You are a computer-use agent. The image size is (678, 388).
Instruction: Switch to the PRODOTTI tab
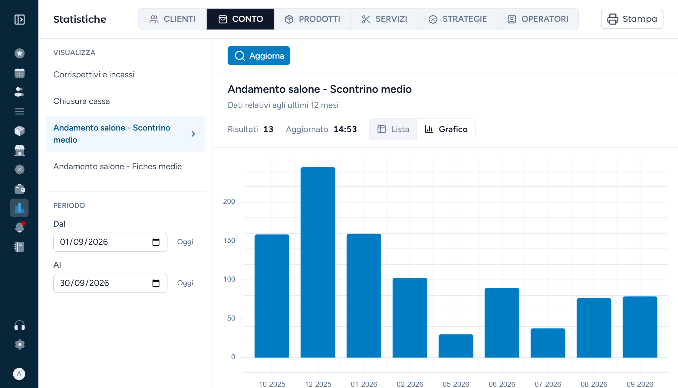312,19
